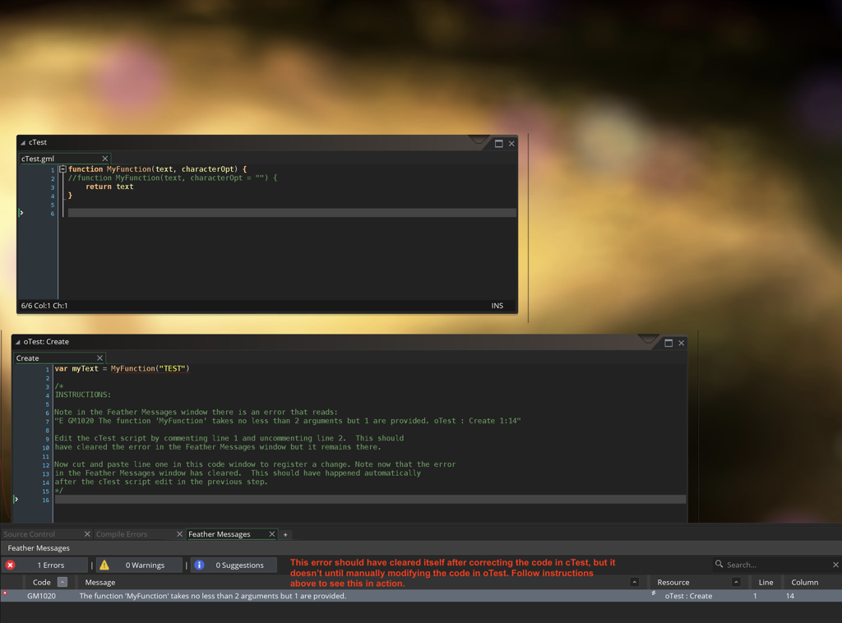This screenshot has width=842, height=623.
Task: Click the Code column sort chevron
Action: (62, 582)
